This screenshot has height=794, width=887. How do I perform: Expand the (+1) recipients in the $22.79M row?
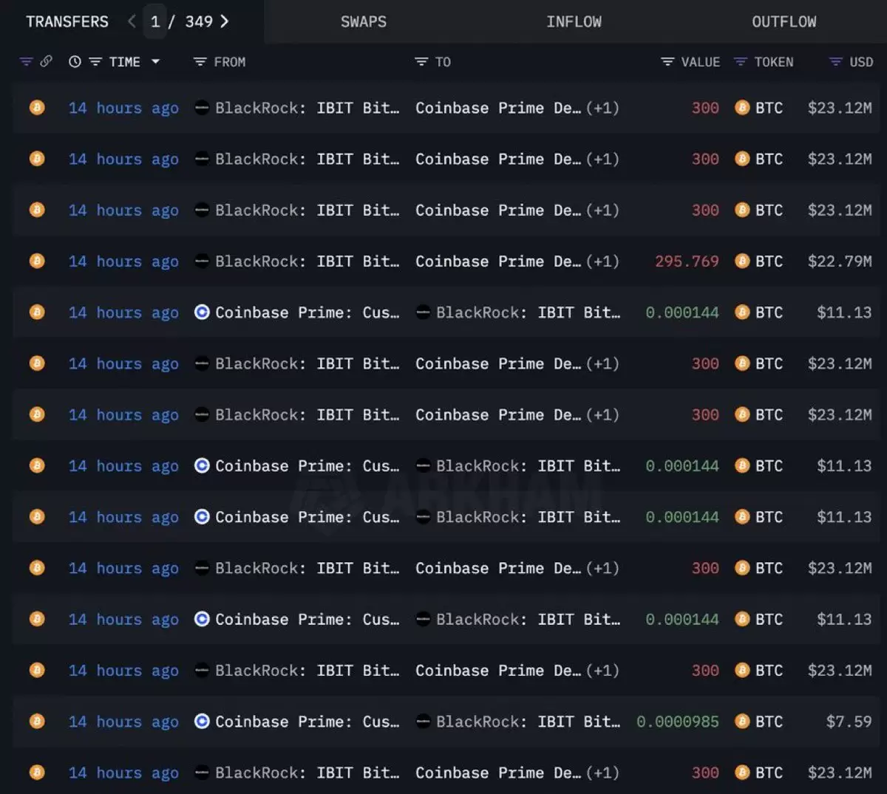click(602, 261)
